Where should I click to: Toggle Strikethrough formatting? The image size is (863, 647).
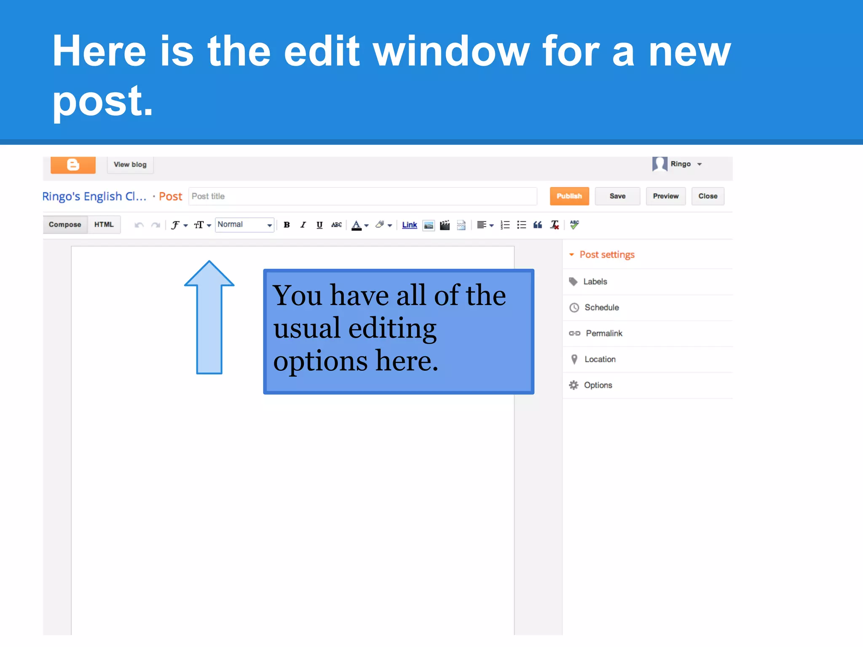coord(336,225)
